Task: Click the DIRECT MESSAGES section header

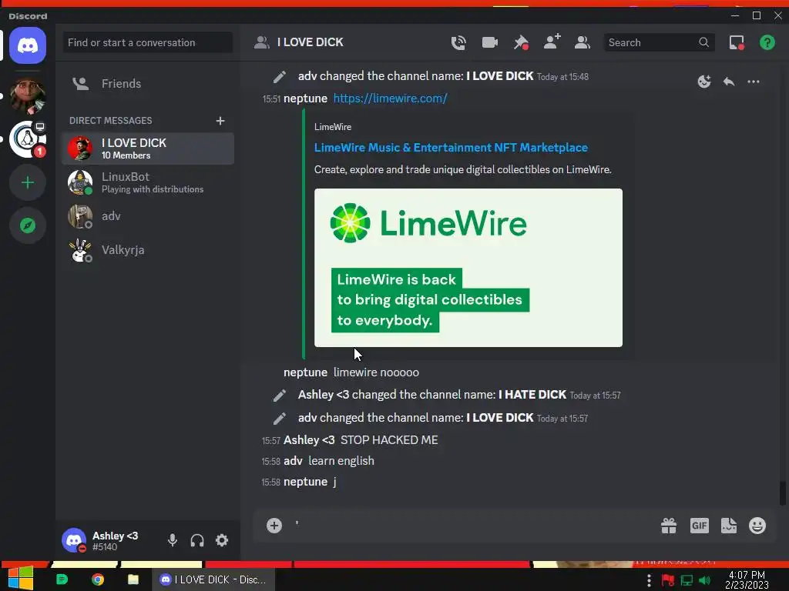Action: (x=111, y=121)
